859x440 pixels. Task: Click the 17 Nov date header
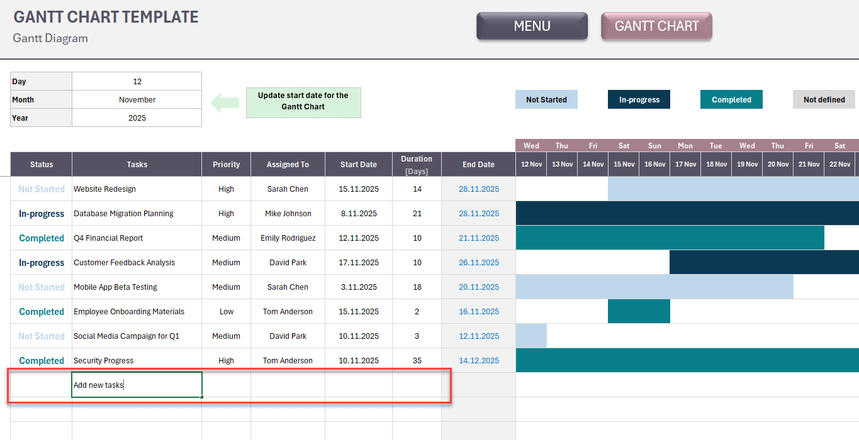(x=685, y=165)
